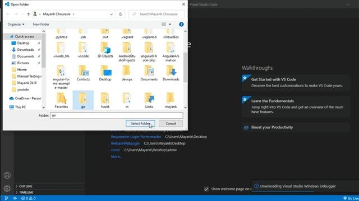Image resolution: width=359 pixels, height=201 pixels.
Task: Click the source control branch icon in status bar
Action: coord(6,198)
